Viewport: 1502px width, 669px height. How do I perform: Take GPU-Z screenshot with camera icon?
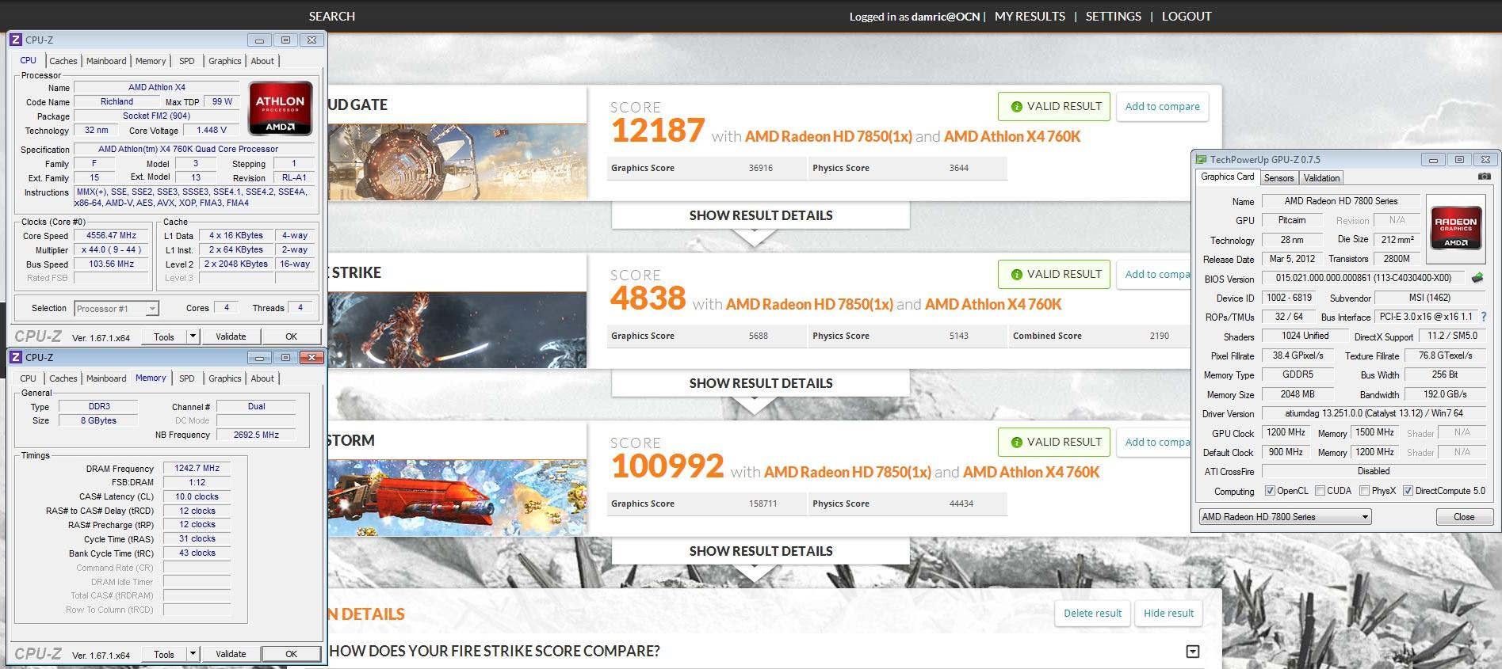(x=1485, y=177)
